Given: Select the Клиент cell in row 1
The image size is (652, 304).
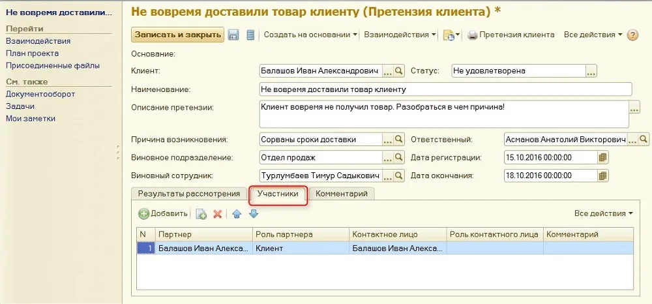Looking at the screenshot, I should (x=301, y=249).
